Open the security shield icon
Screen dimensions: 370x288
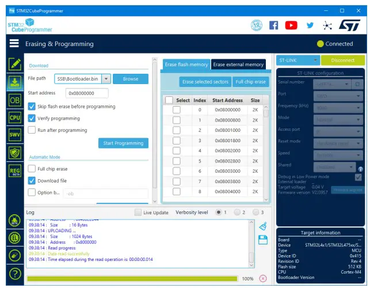pos(15,153)
